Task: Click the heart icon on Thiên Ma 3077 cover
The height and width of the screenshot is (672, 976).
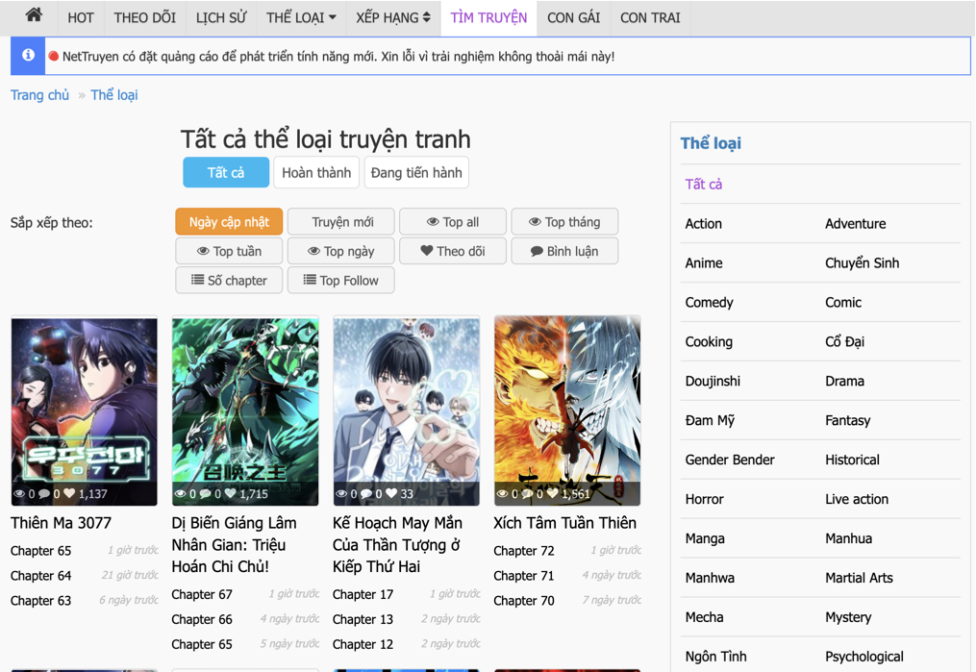Action: pyautogui.click(x=69, y=493)
